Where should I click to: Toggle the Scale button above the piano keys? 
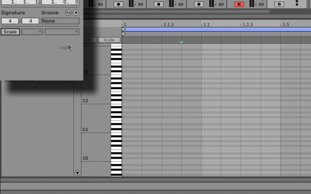click(x=109, y=40)
